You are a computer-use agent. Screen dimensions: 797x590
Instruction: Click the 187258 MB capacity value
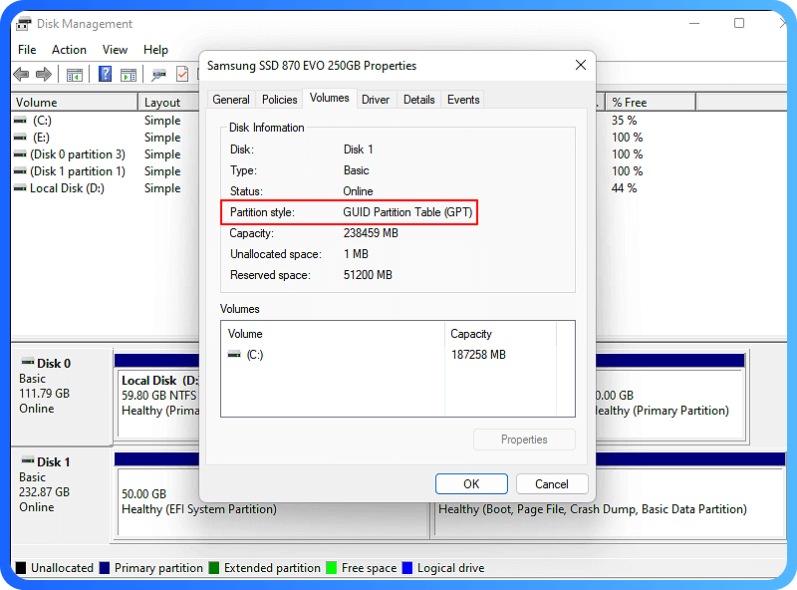point(478,355)
